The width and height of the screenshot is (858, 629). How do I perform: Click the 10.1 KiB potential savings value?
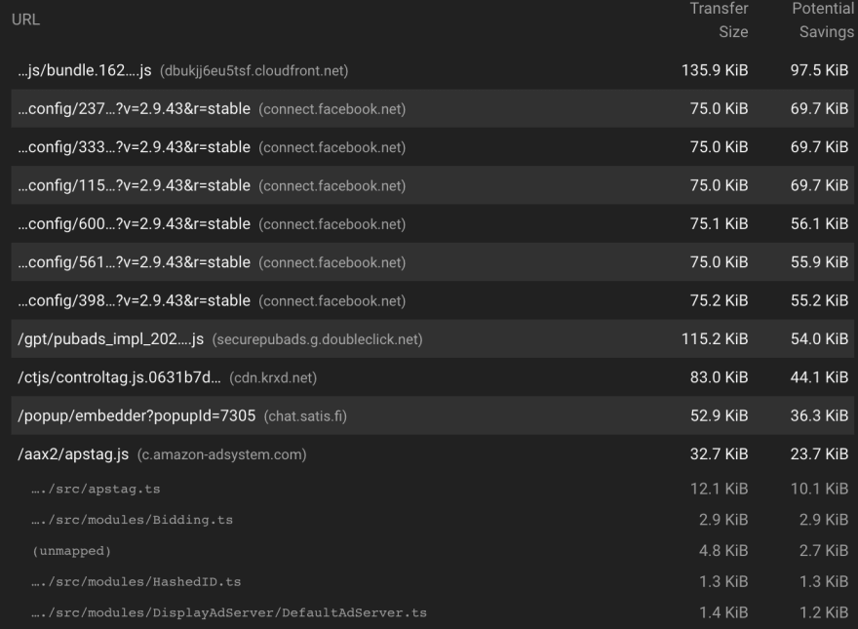819,489
